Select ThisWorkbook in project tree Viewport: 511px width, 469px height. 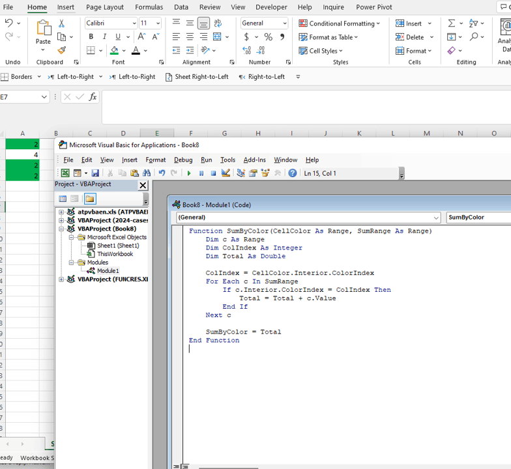point(115,254)
